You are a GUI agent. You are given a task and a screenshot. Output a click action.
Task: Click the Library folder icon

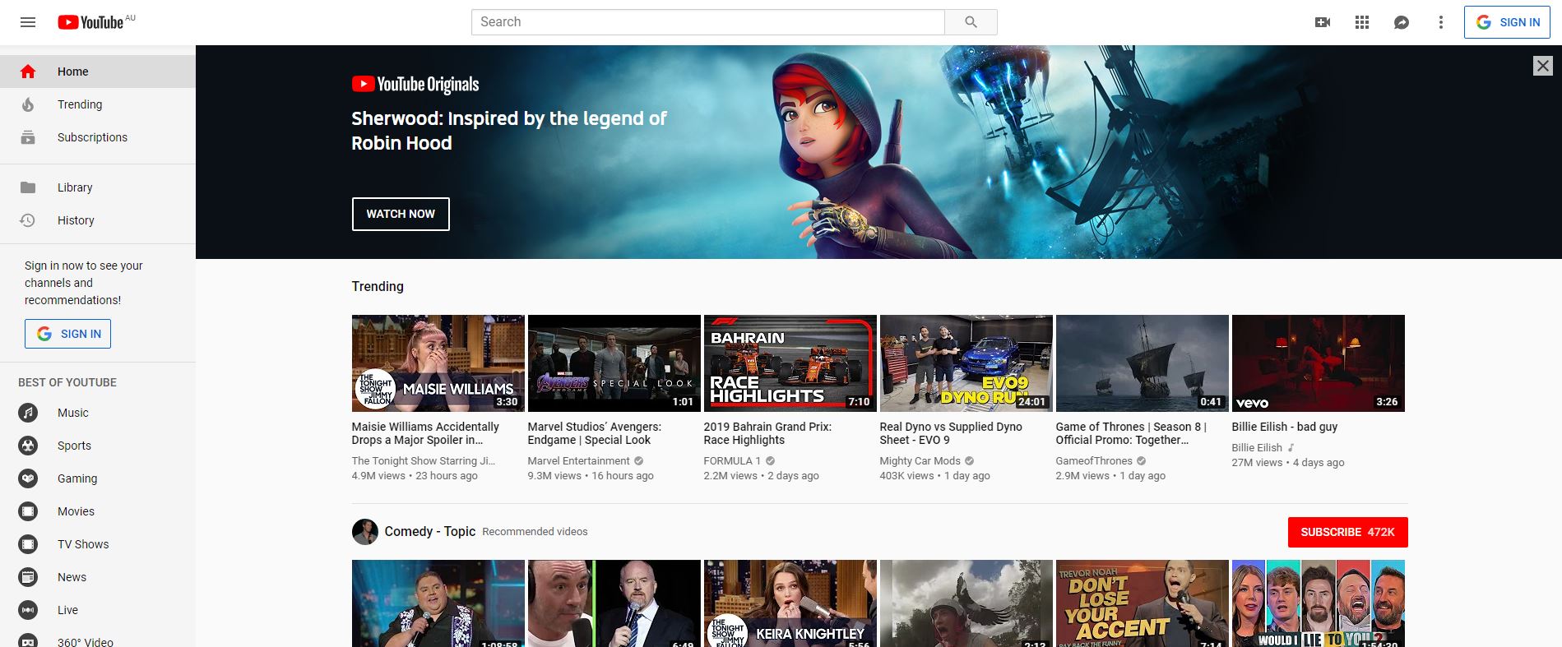[28, 187]
